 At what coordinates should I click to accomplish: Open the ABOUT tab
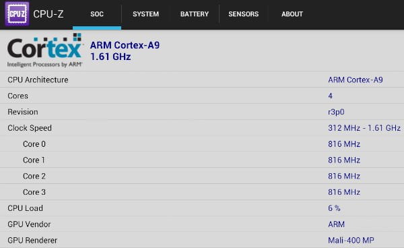[292, 14]
